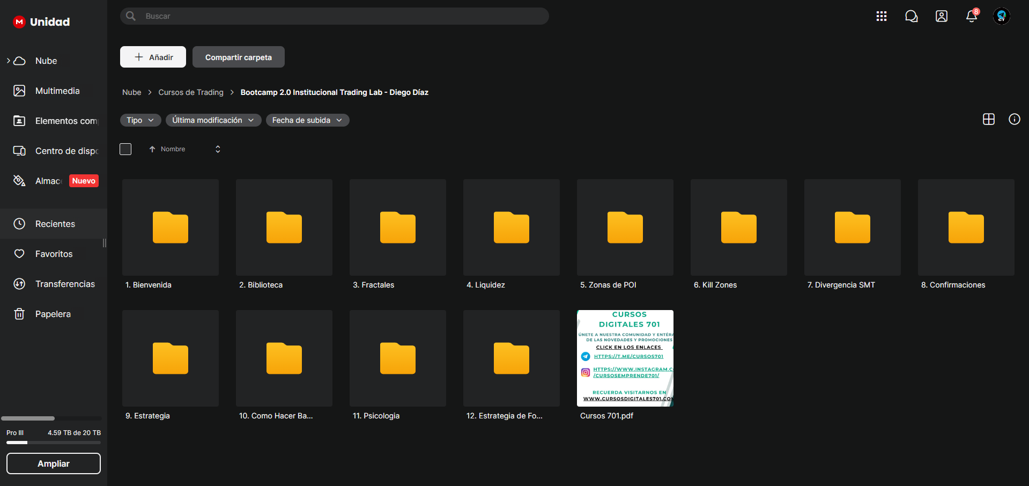Open Favoritos in the sidebar
Screen dimensions: 1029x486
[54, 254]
